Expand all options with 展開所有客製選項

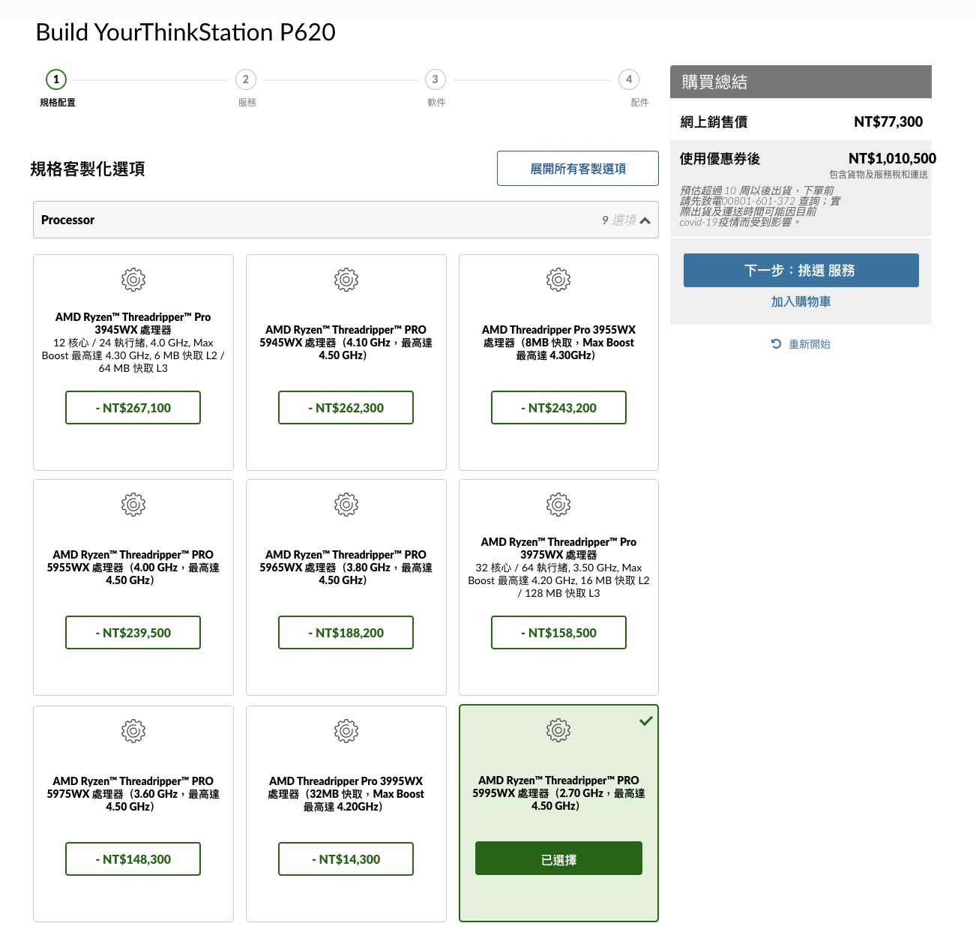pos(577,169)
